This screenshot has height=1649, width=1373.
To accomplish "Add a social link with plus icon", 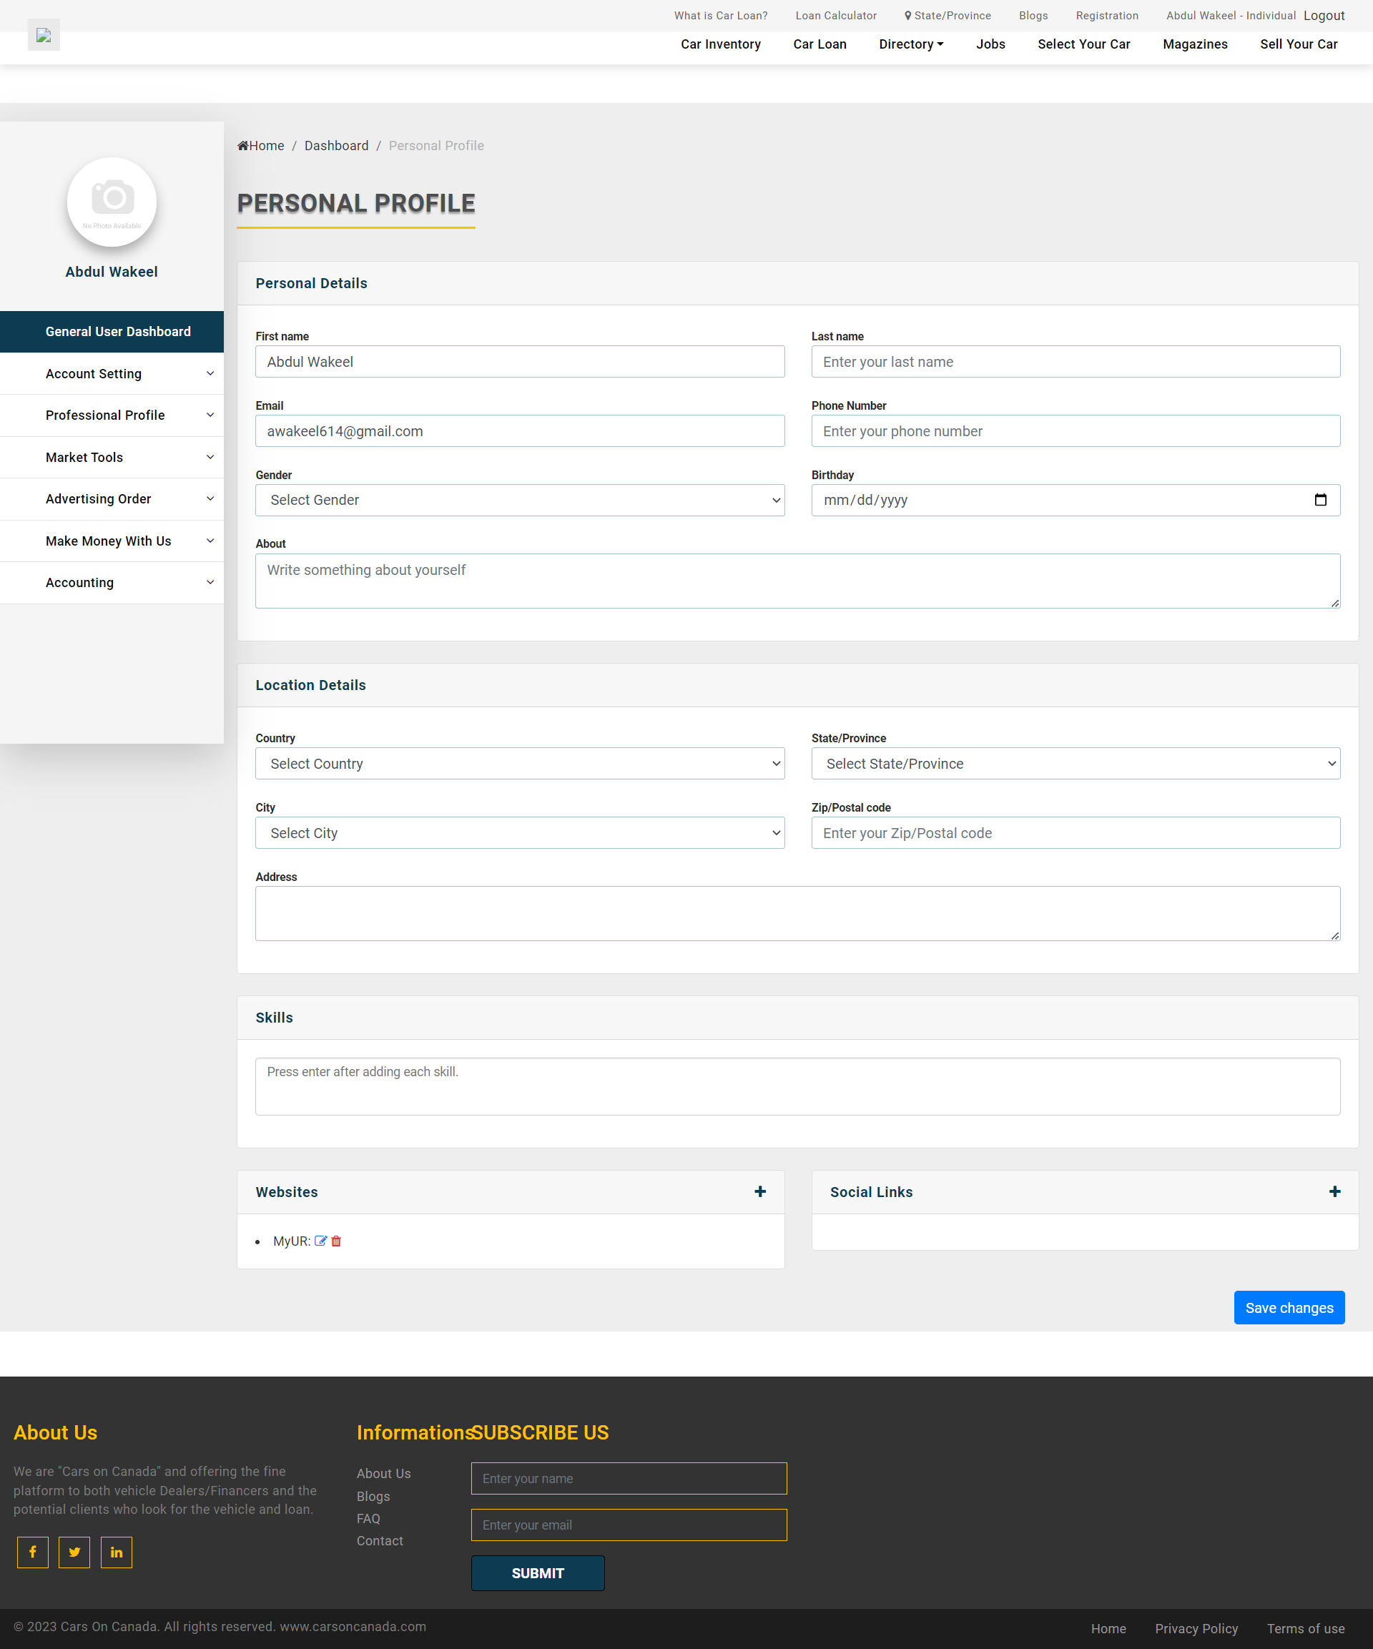I will (x=1334, y=1191).
